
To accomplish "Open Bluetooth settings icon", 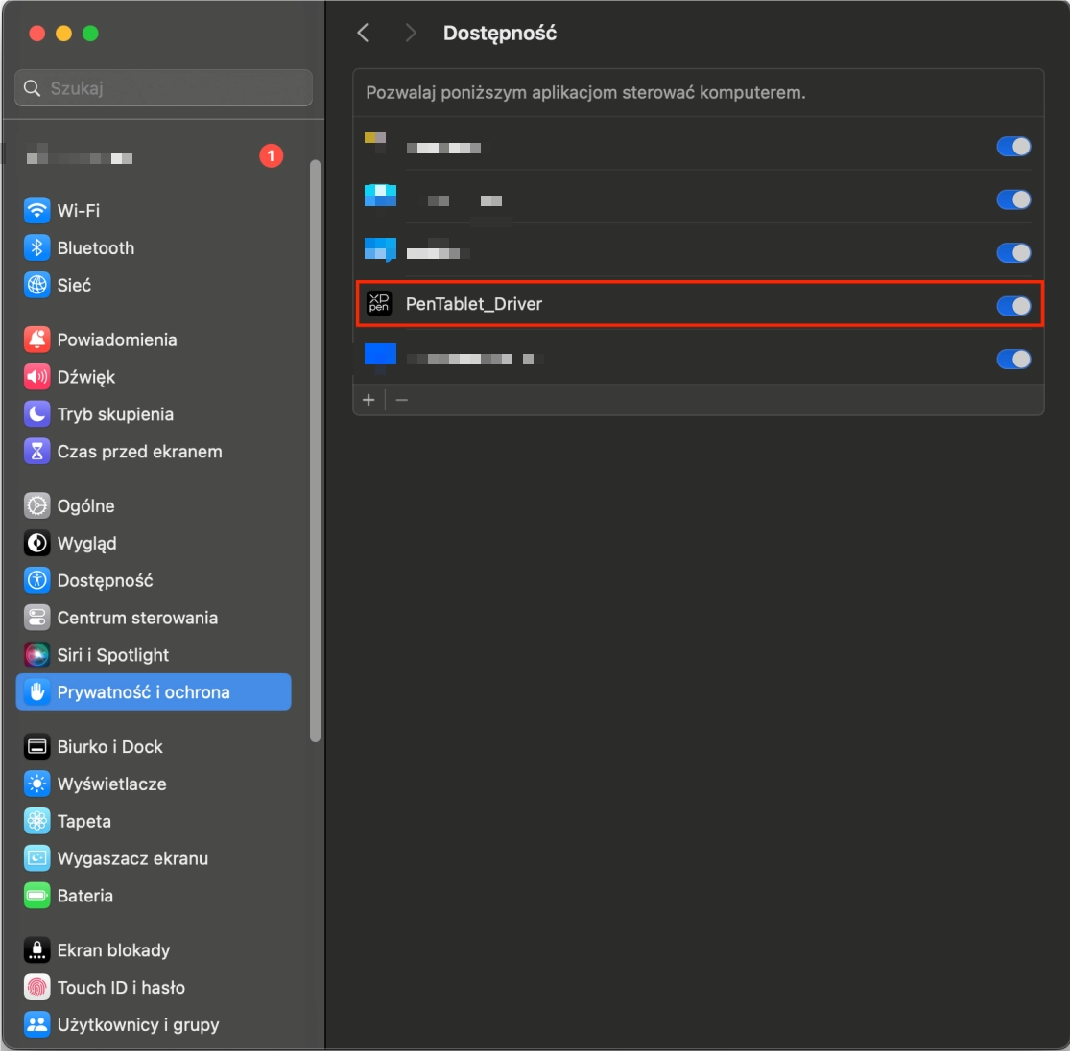I will [x=36, y=247].
